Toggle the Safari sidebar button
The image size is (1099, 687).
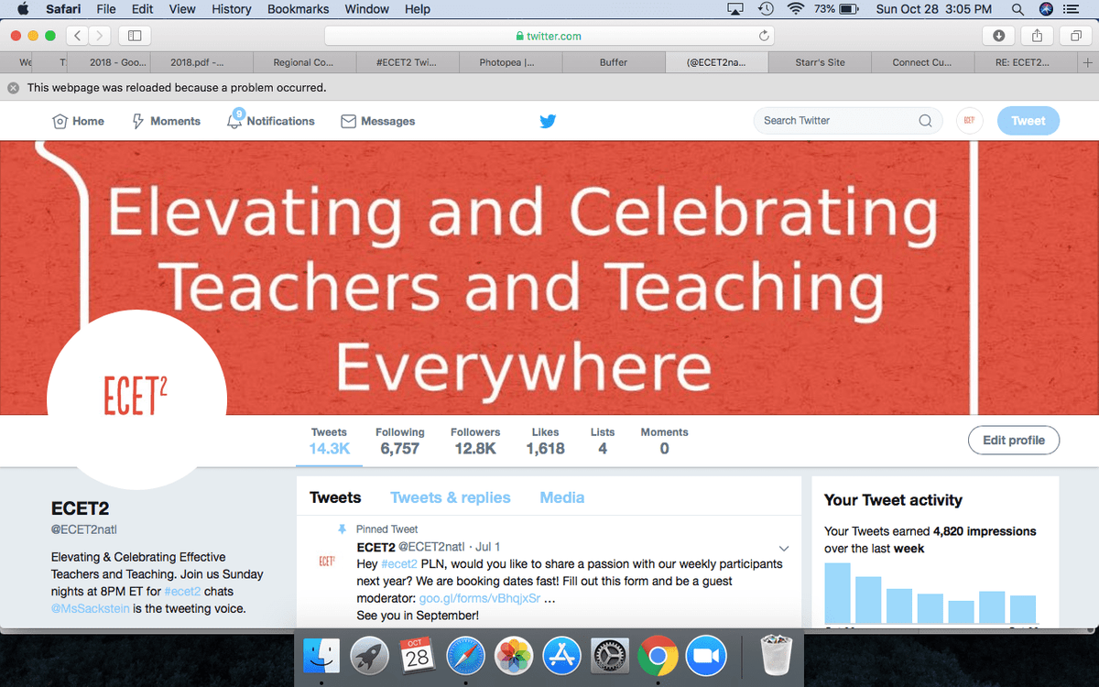135,36
